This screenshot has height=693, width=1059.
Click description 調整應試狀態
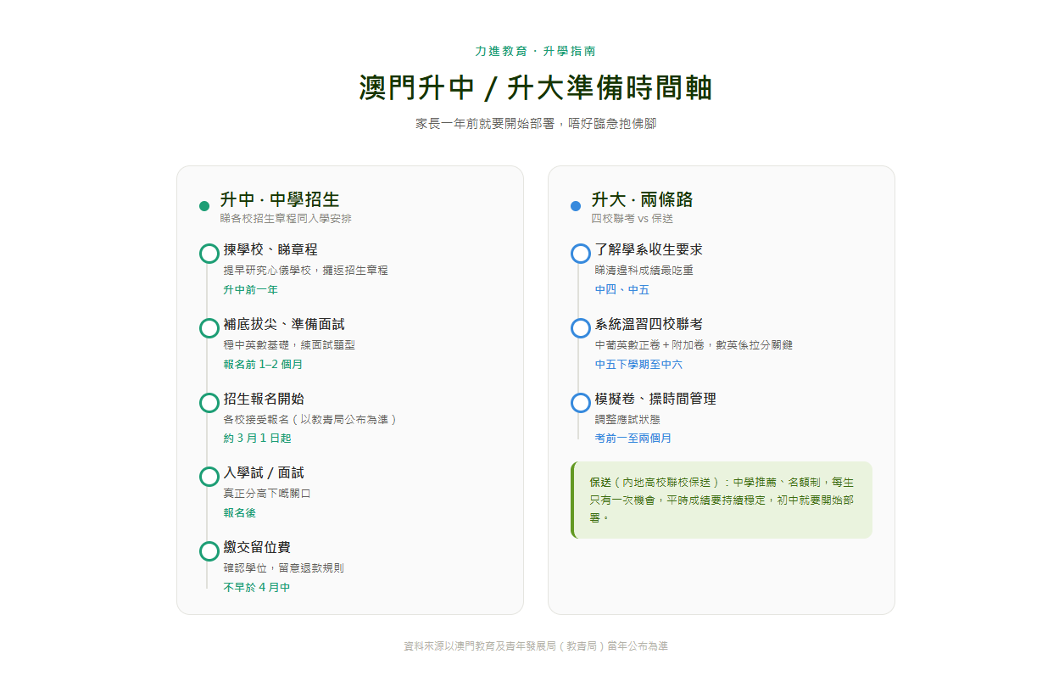627,419
